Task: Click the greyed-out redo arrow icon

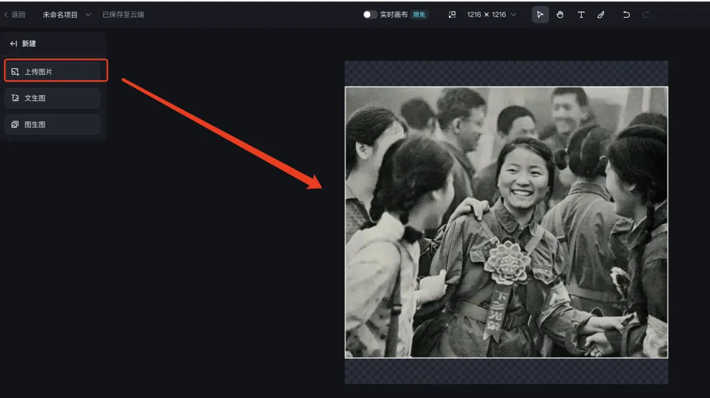Action: click(x=646, y=14)
